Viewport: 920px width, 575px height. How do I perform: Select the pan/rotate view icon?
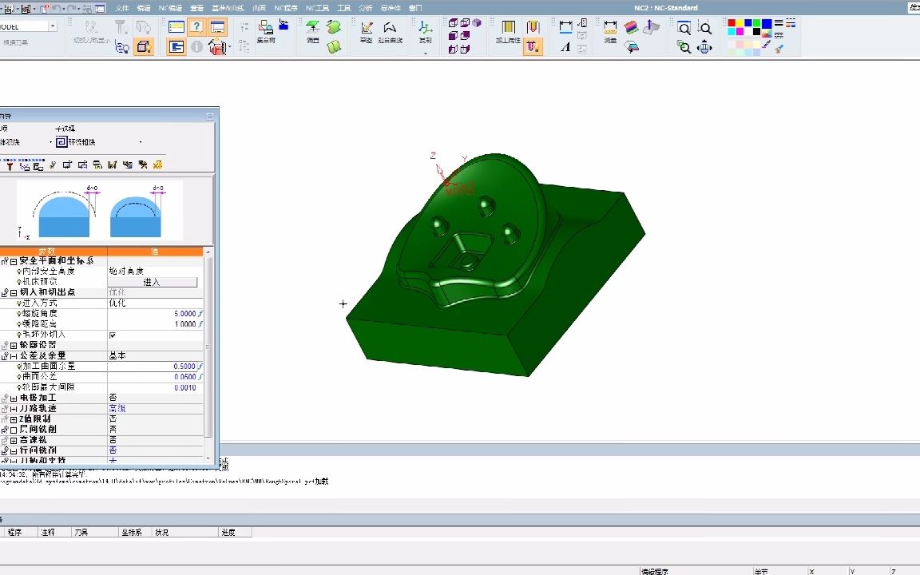point(704,47)
